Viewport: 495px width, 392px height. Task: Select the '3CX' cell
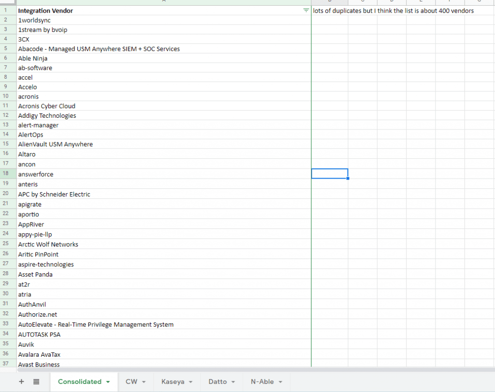coord(164,39)
